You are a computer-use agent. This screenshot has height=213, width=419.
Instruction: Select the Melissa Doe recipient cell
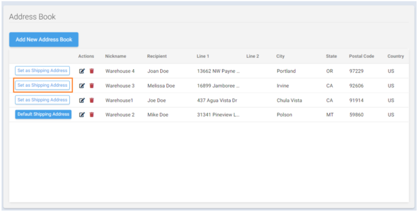[x=161, y=86]
